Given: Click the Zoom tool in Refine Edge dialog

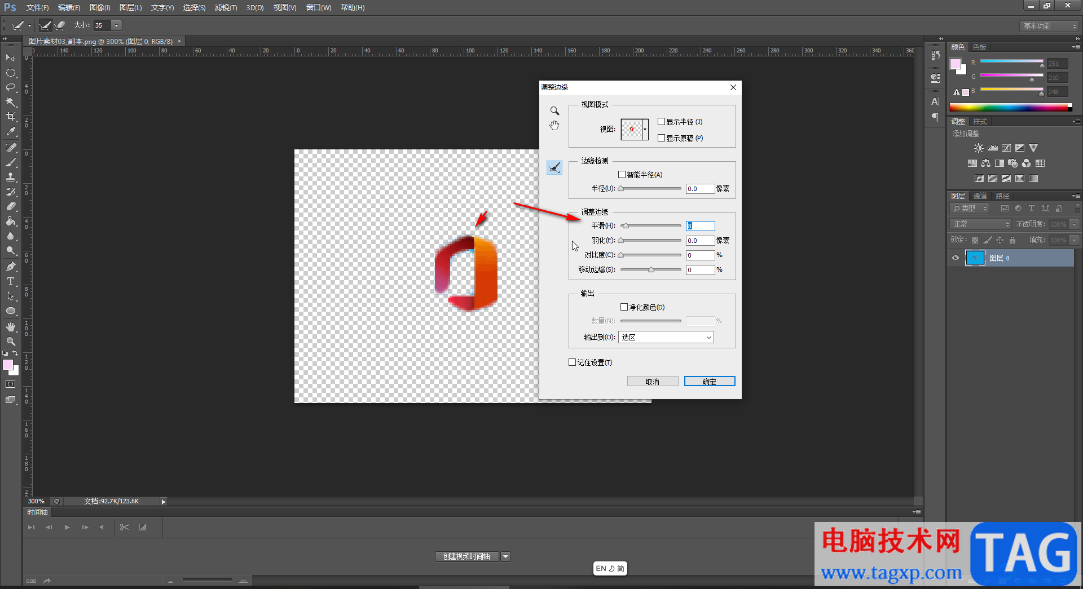Looking at the screenshot, I should [554, 111].
